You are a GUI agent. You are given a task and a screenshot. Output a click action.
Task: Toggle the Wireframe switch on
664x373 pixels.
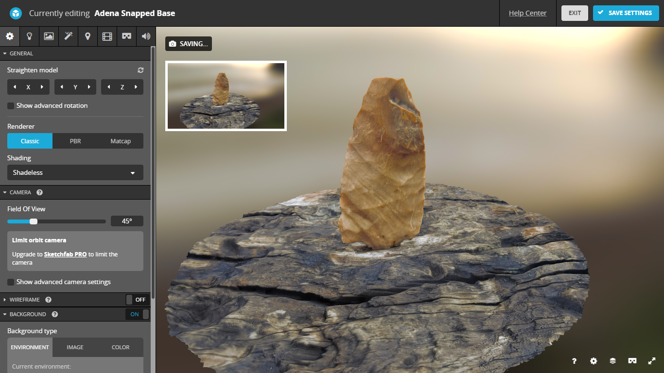click(138, 300)
